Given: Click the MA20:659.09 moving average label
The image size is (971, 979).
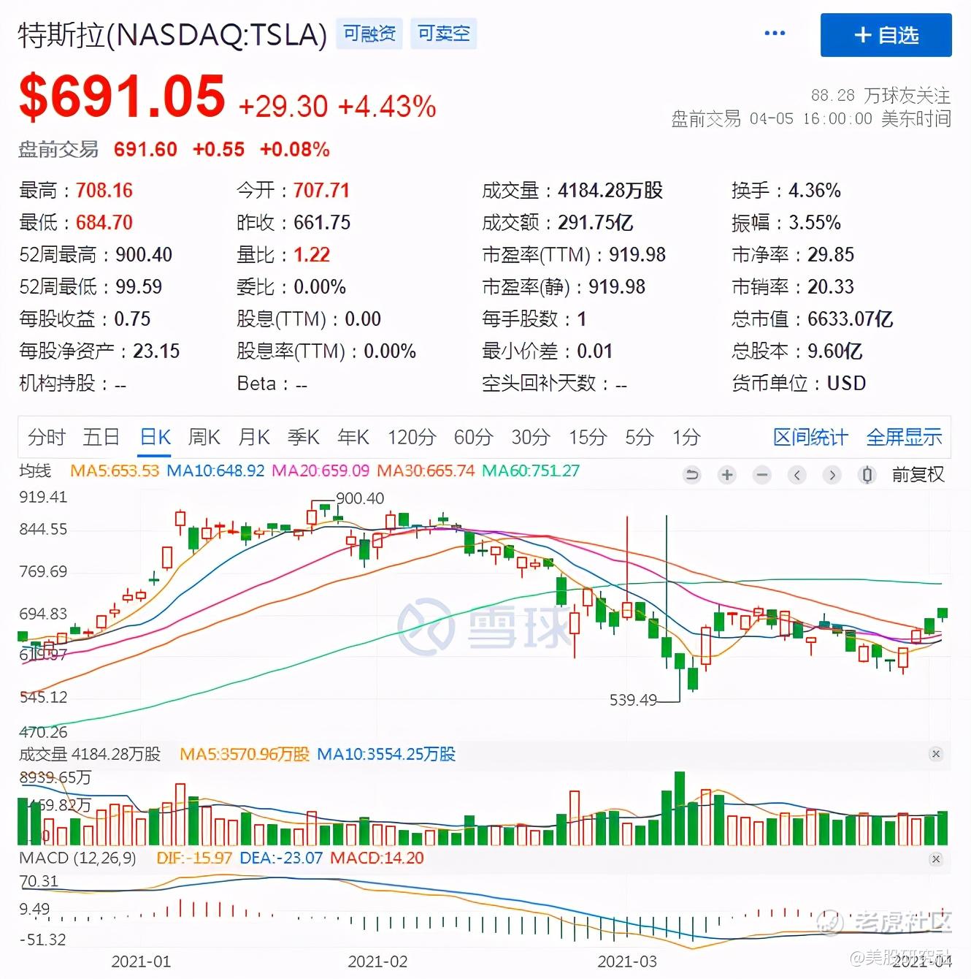Looking at the screenshot, I should pos(321,471).
